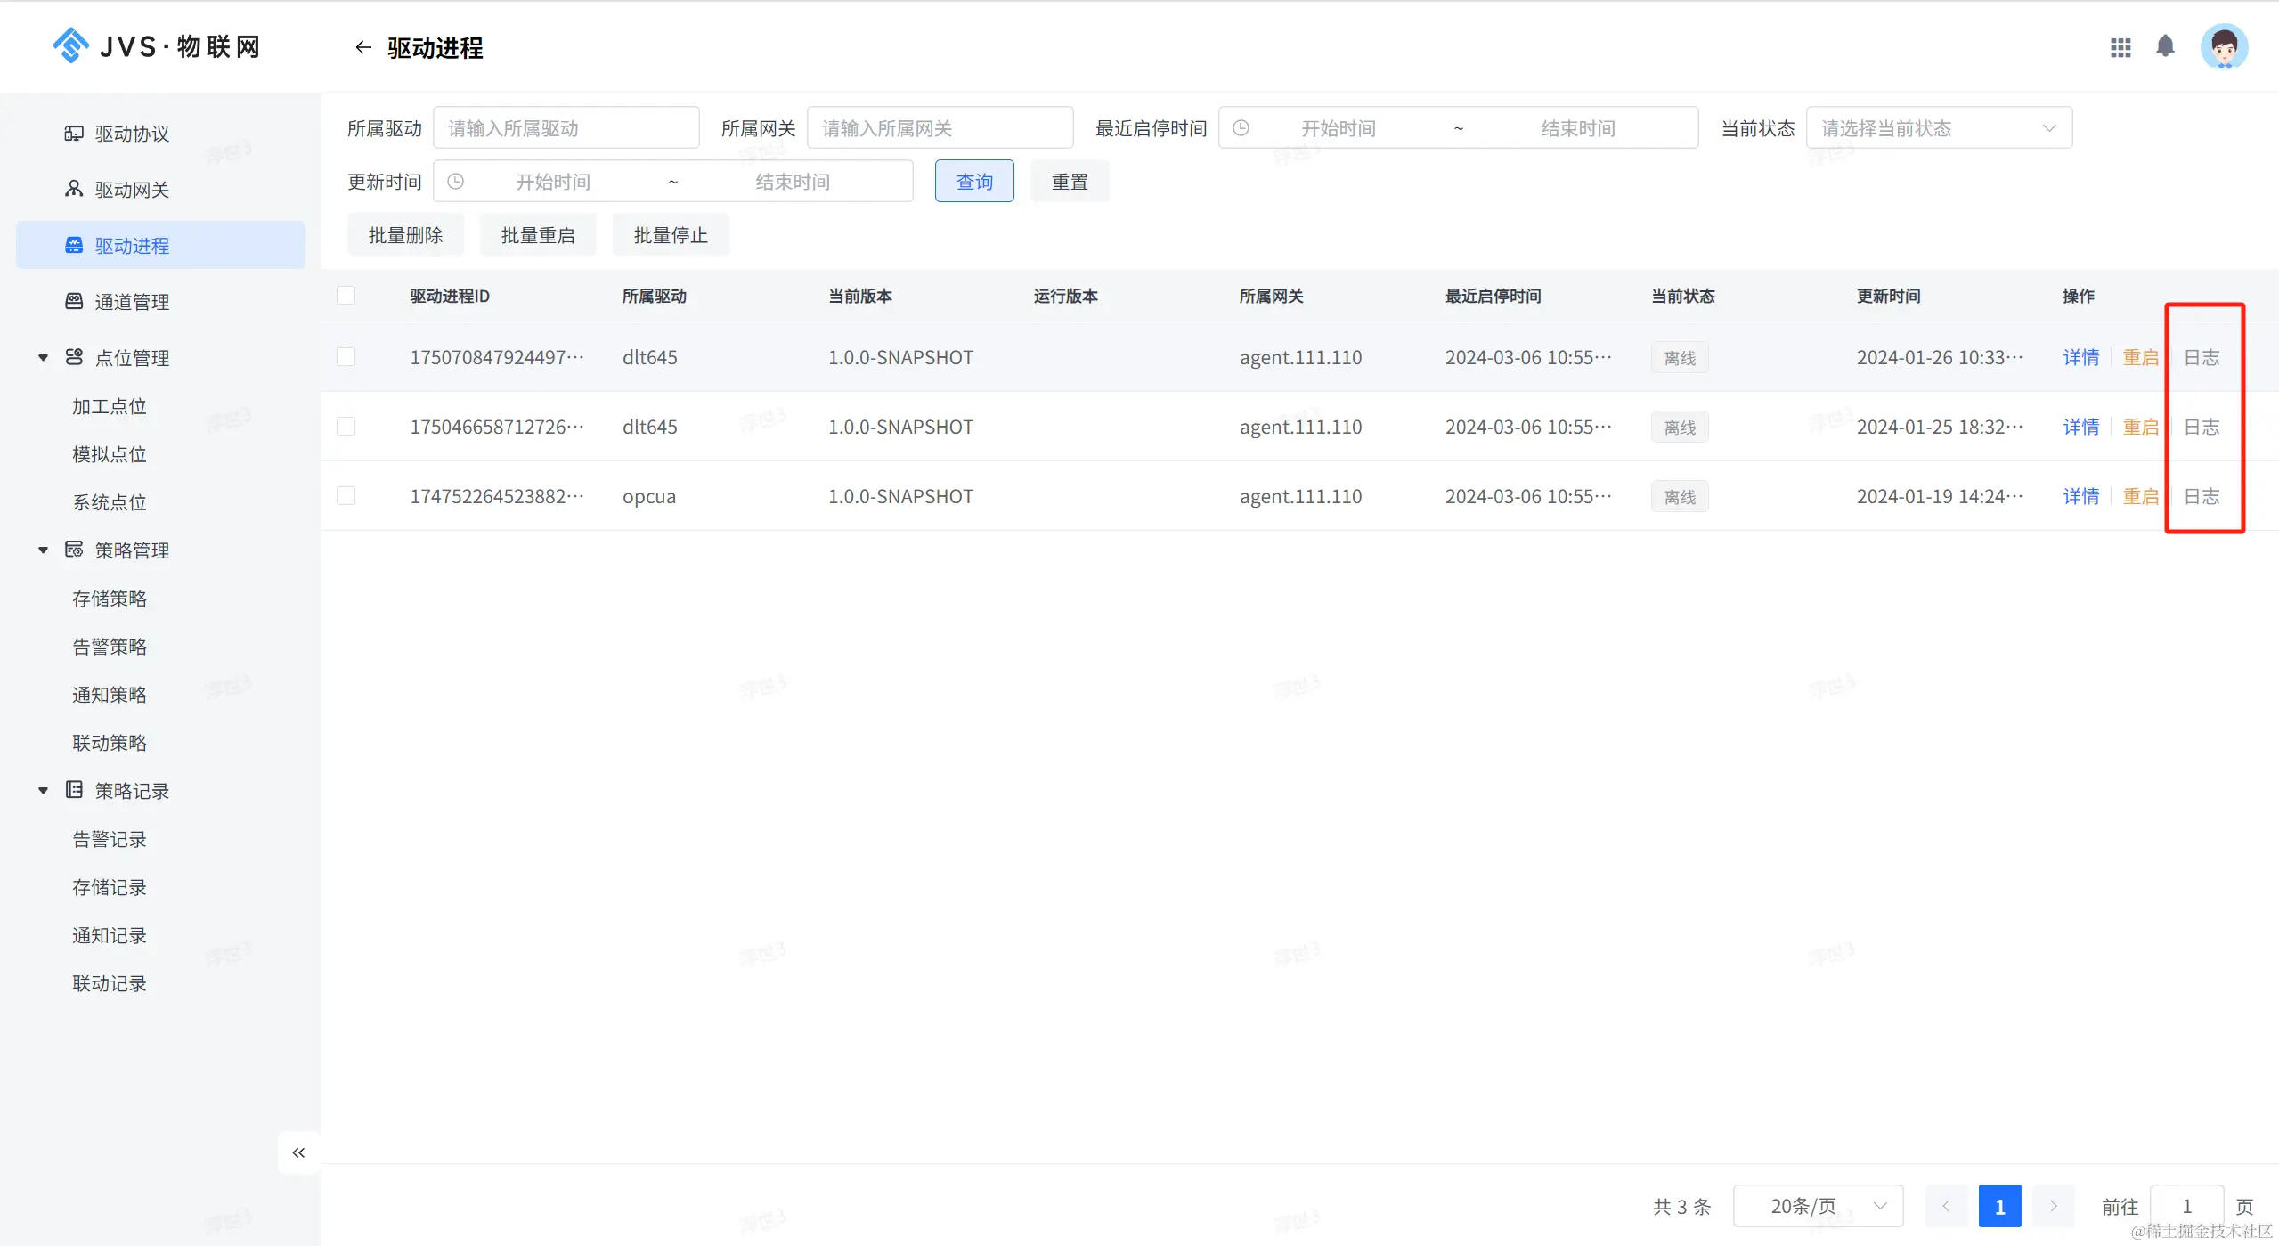The height and width of the screenshot is (1246, 2279).
Task: Open the apps grid icon in header
Action: point(2120,47)
